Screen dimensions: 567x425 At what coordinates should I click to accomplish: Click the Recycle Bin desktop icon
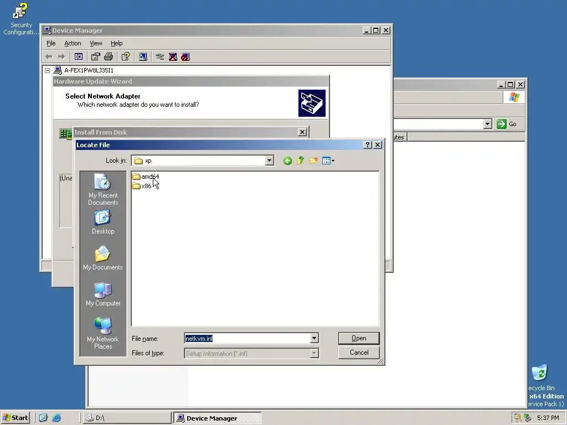pos(540,378)
